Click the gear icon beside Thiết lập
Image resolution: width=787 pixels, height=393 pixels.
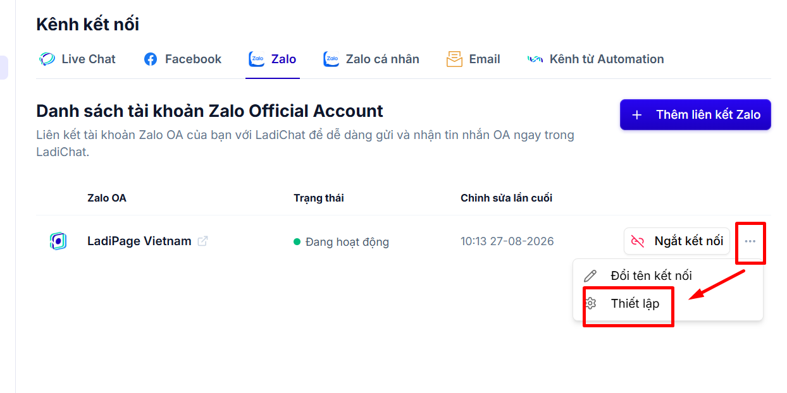click(x=590, y=303)
